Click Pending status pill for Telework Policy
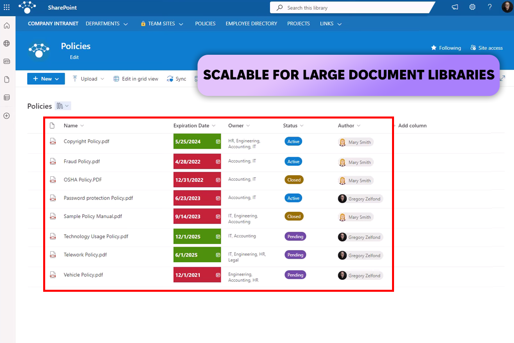The width and height of the screenshot is (514, 343). click(x=295, y=255)
